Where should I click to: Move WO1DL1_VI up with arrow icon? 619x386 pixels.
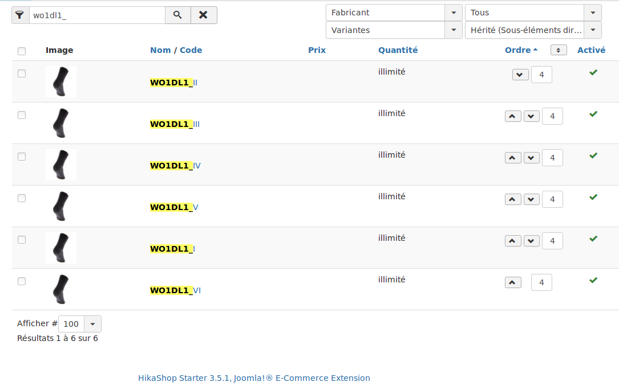513,282
